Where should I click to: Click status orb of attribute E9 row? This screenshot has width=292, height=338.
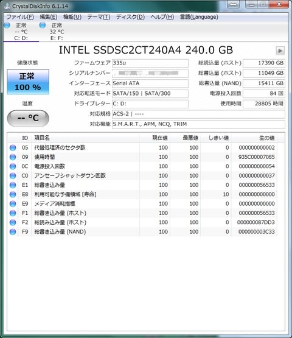(x=13, y=203)
